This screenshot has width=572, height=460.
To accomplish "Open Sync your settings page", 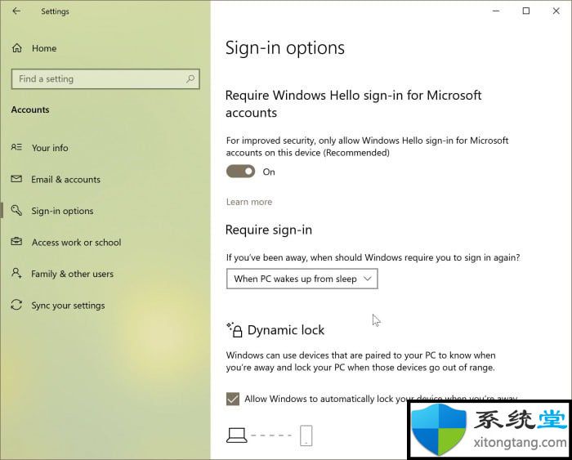I will [68, 306].
